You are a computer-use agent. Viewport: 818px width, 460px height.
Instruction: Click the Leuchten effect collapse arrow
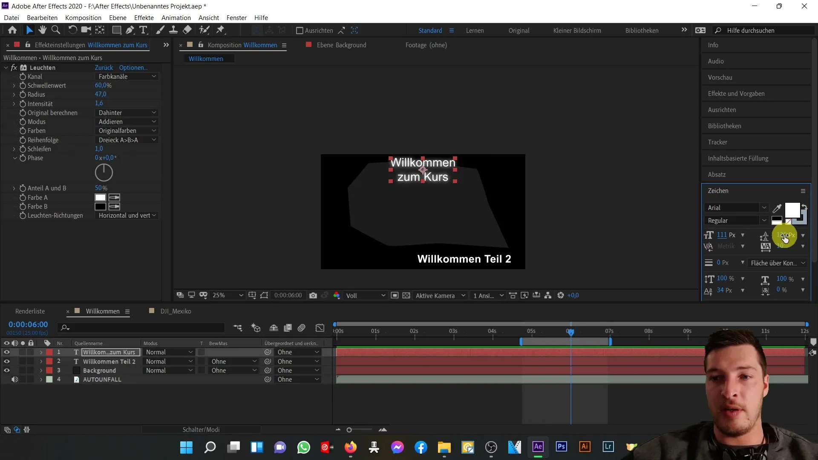click(6, 67)
